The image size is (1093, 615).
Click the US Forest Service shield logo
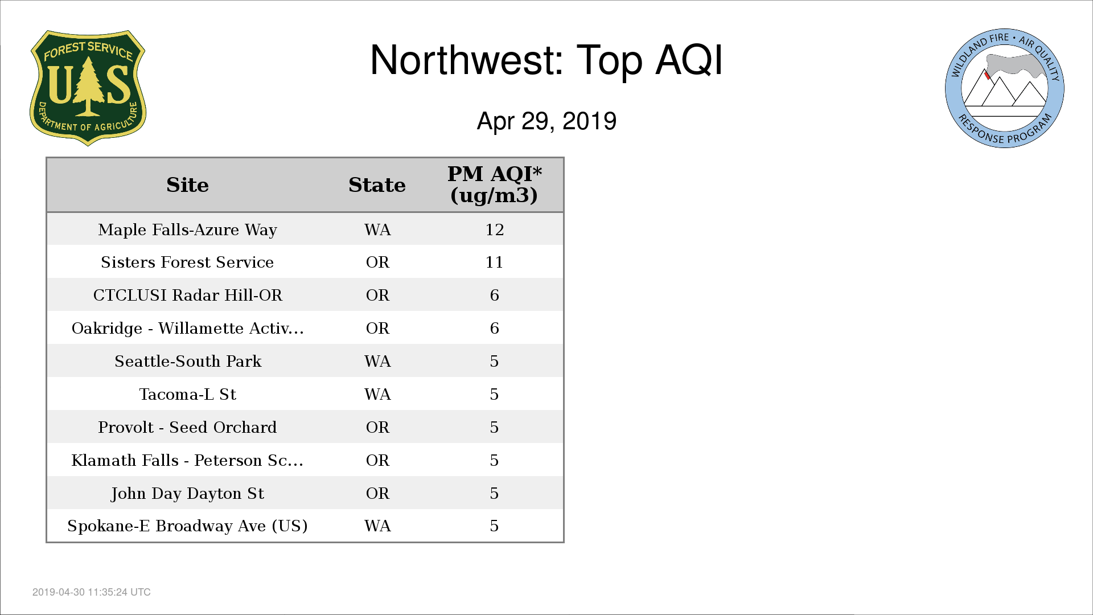coord(88,88)
